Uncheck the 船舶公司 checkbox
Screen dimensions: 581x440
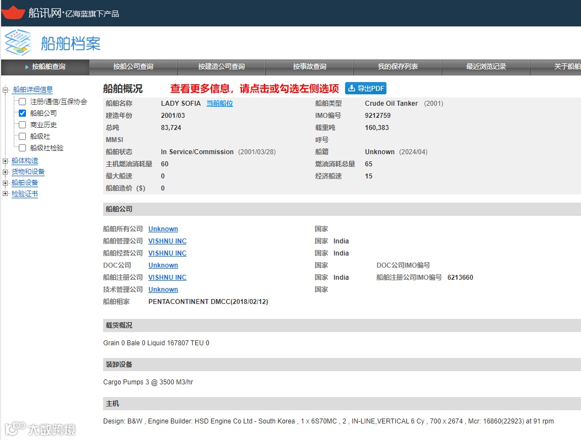point(22,113)
